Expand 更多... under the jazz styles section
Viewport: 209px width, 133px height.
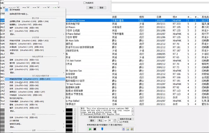[x=35, y=34]
